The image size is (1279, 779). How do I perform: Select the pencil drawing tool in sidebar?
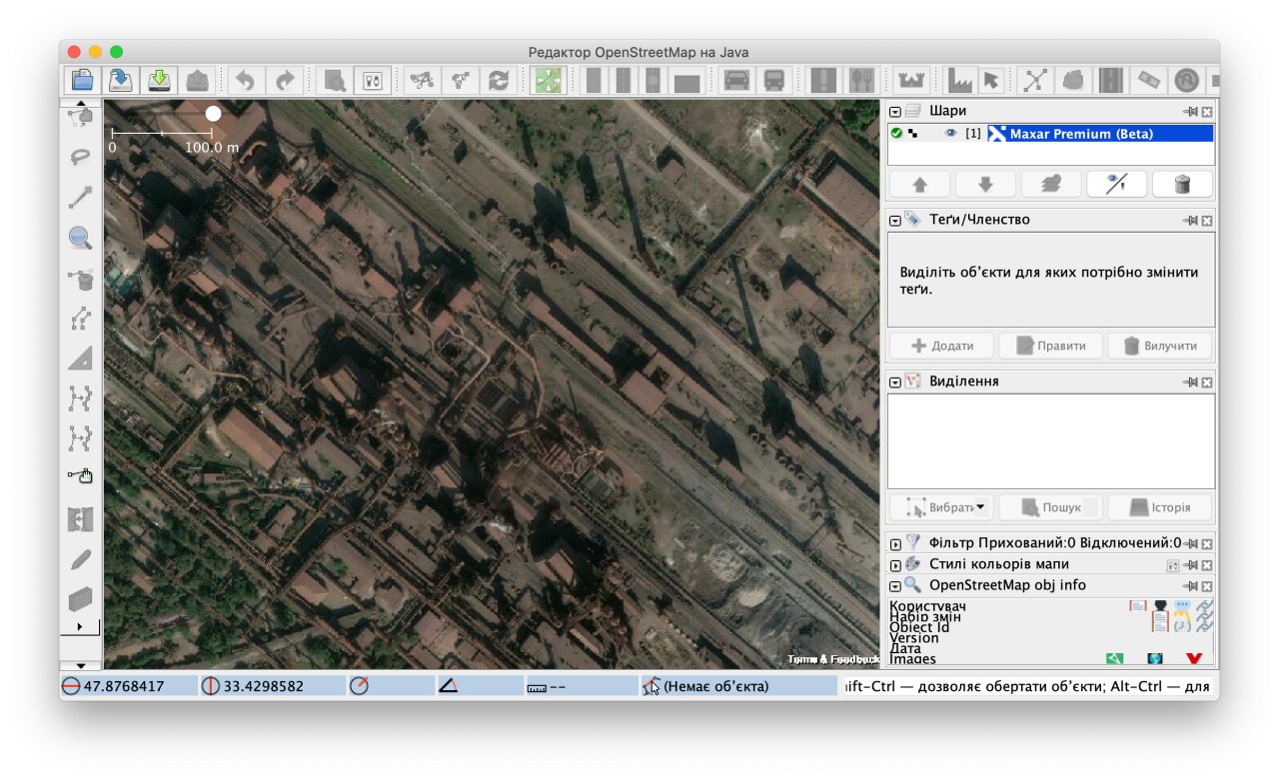click(80, 559)
